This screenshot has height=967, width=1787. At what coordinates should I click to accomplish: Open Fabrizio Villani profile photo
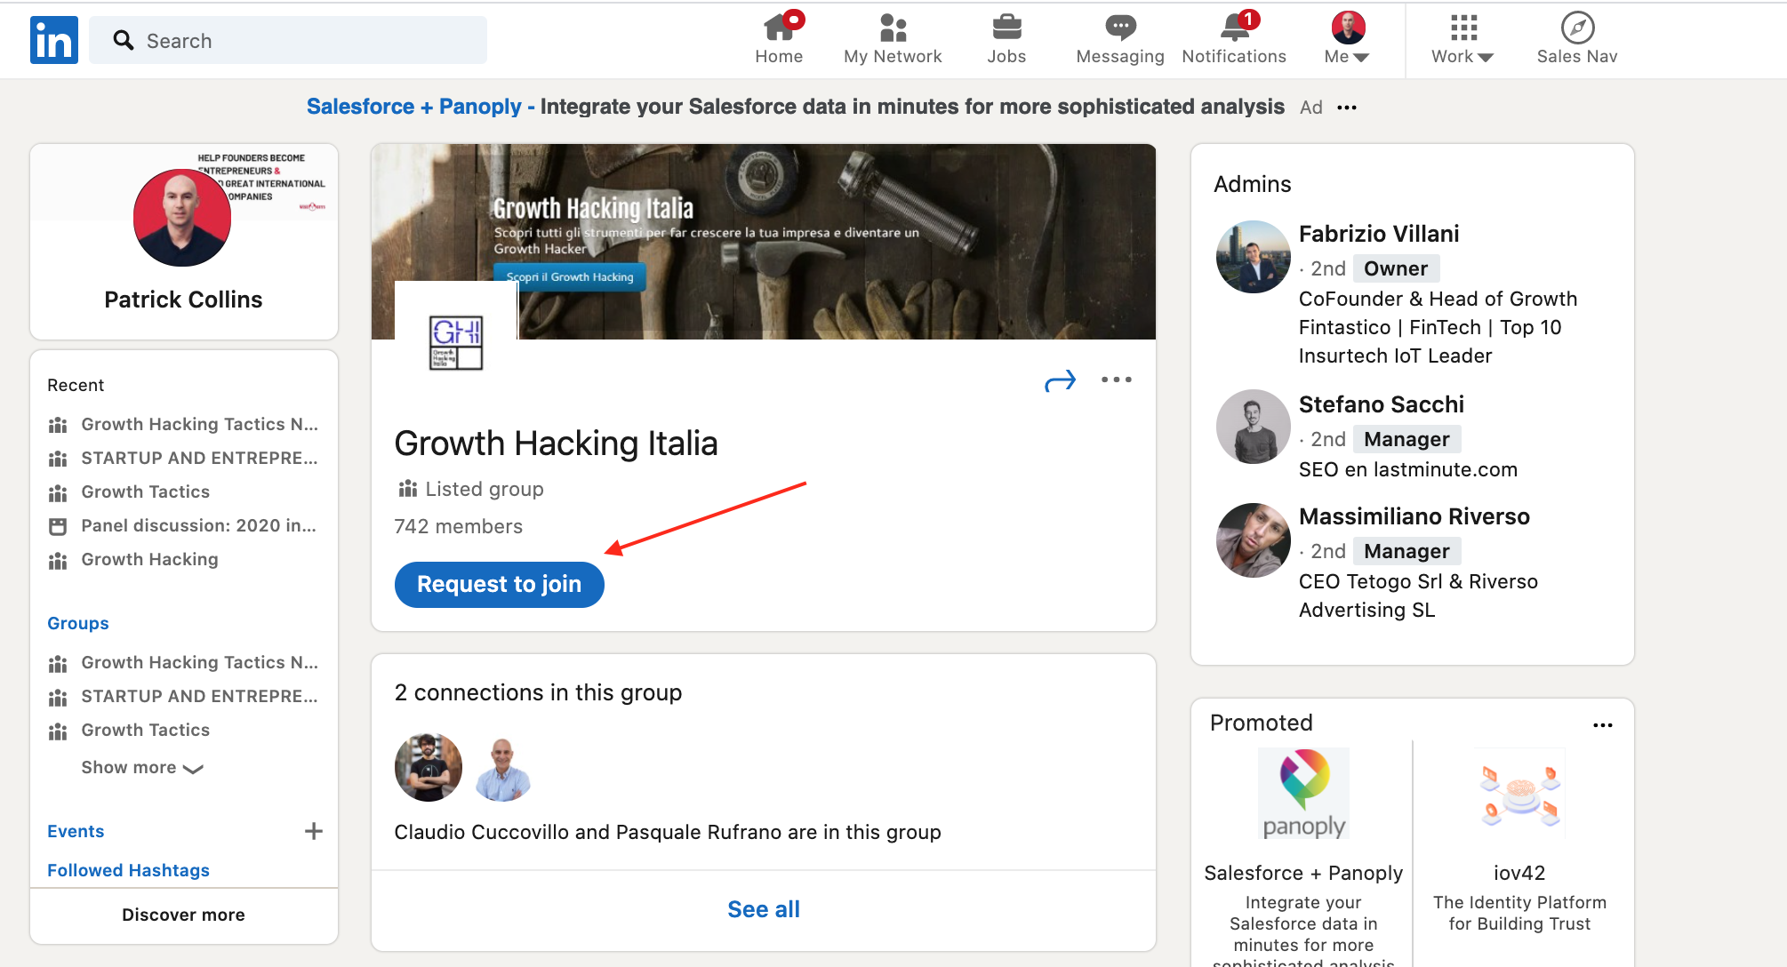point(1253,257)
